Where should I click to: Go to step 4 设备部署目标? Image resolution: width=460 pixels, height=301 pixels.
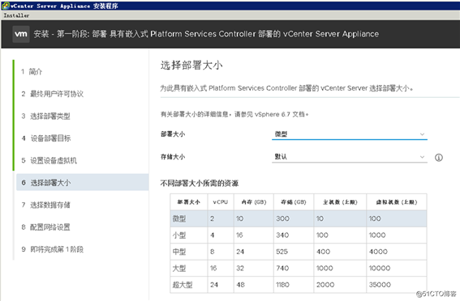45,138
